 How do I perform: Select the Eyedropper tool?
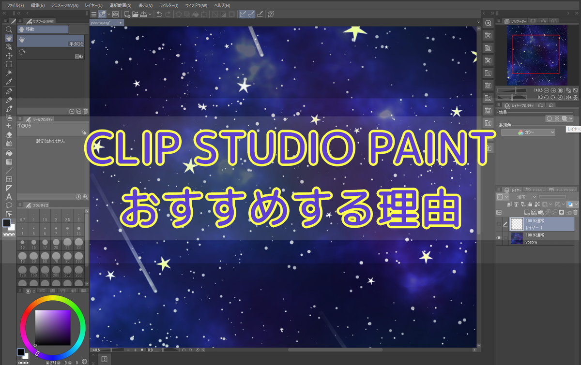(9, 81)
